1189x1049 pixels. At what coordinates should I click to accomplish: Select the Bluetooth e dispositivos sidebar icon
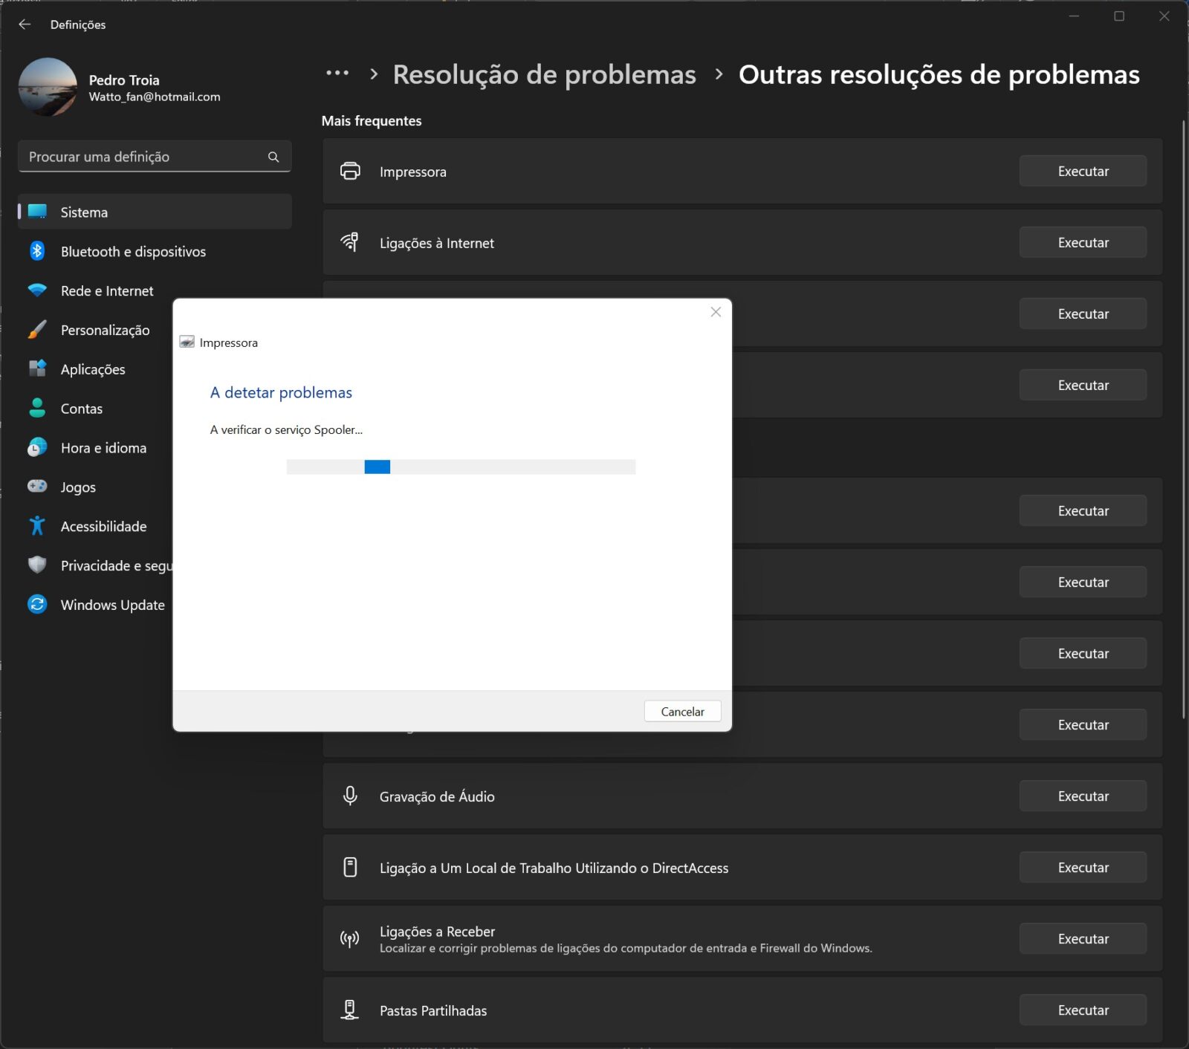pyautogui.click(x=37, y=251)
